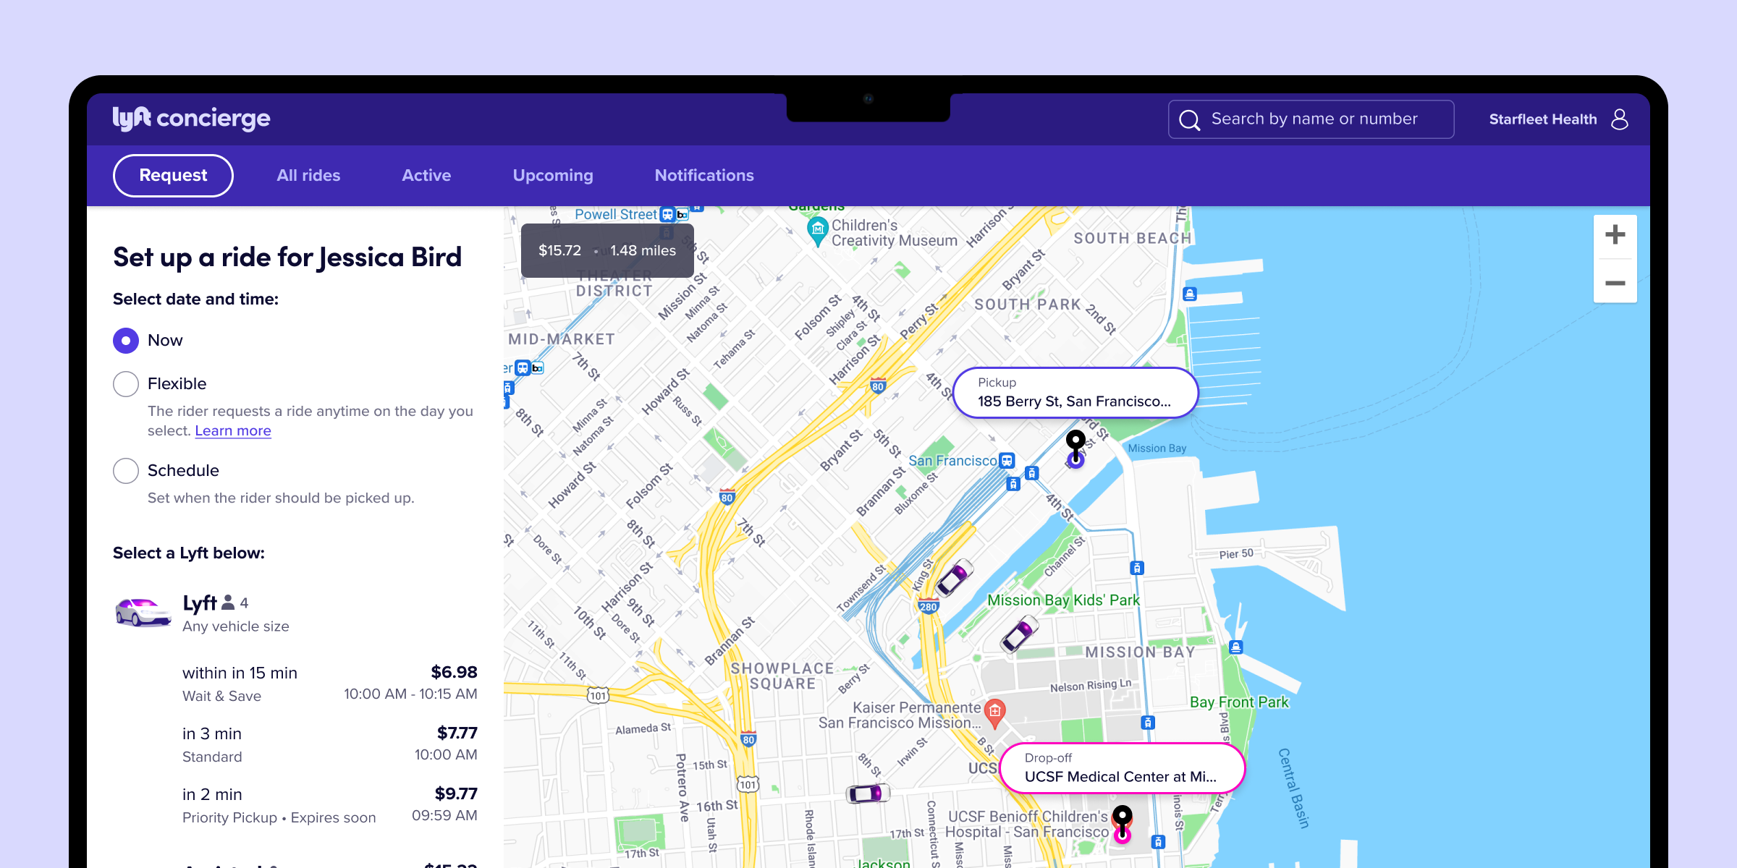The image size is (1737, 868).
Task: Choose the Standard $7.77 ride option
Action: [329, 744]
